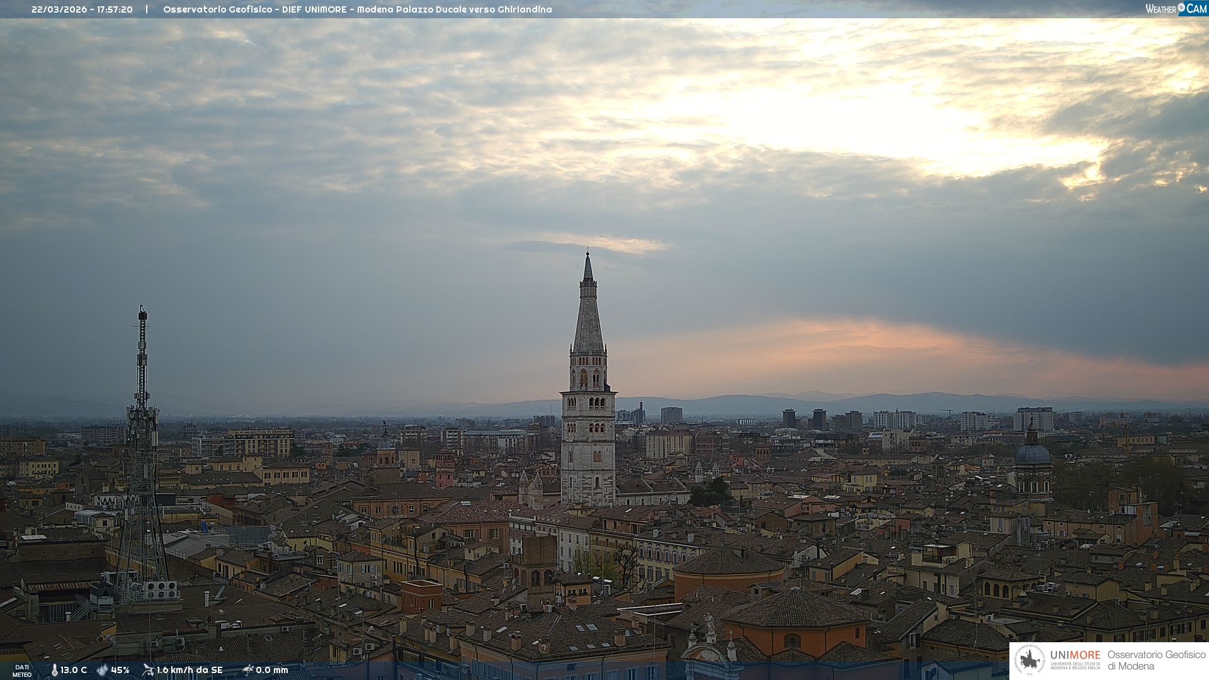The image size is (1209, 680).
Task: Click the WeatherCam logo
Action: pos(1176,9)
